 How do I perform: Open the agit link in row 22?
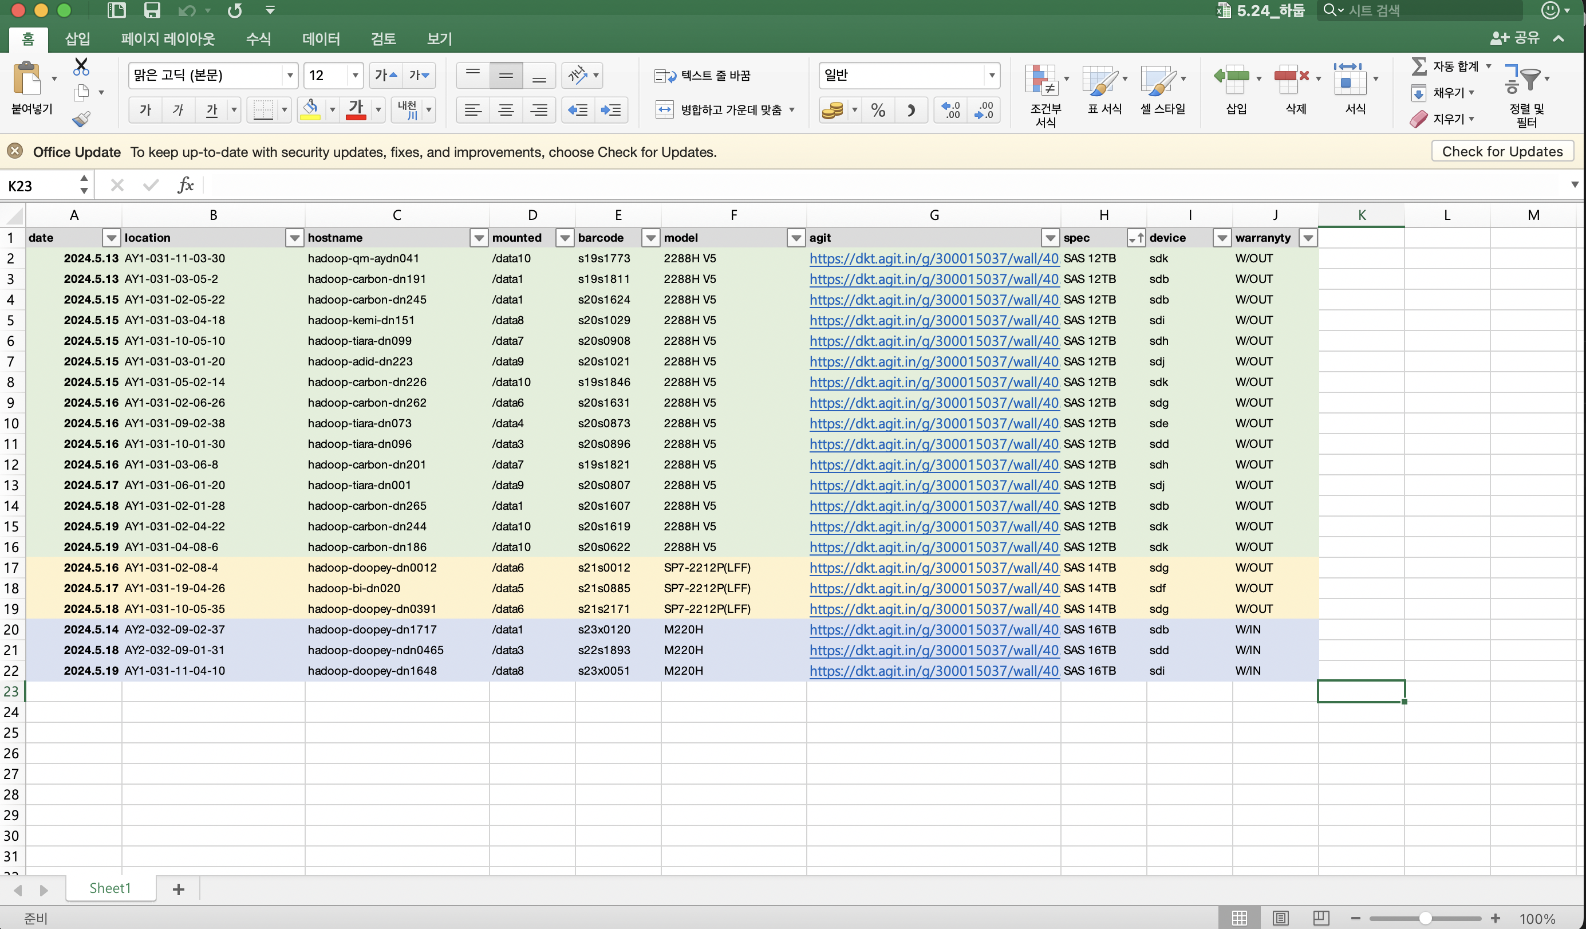click(934, 670)
